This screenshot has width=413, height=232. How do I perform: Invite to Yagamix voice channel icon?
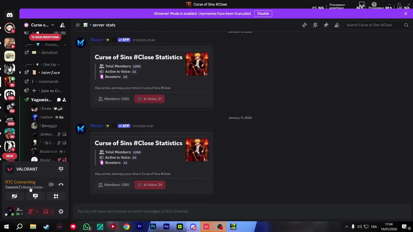tap(64, 100)
